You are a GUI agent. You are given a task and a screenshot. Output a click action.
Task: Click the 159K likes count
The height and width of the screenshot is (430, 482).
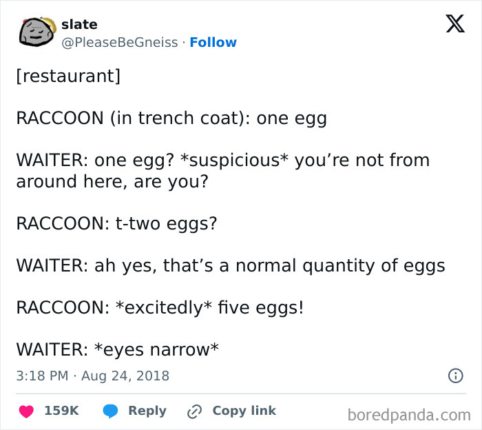point(61,411)
